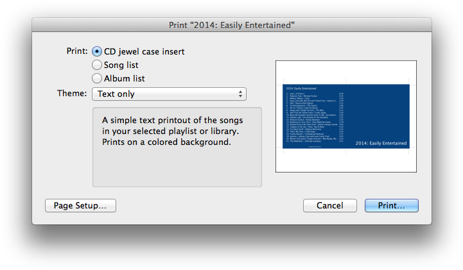This screenshot has width=463, height=270.
Task: Select the CD jewel case insert radio button
Action: click(x=97, y=51)
